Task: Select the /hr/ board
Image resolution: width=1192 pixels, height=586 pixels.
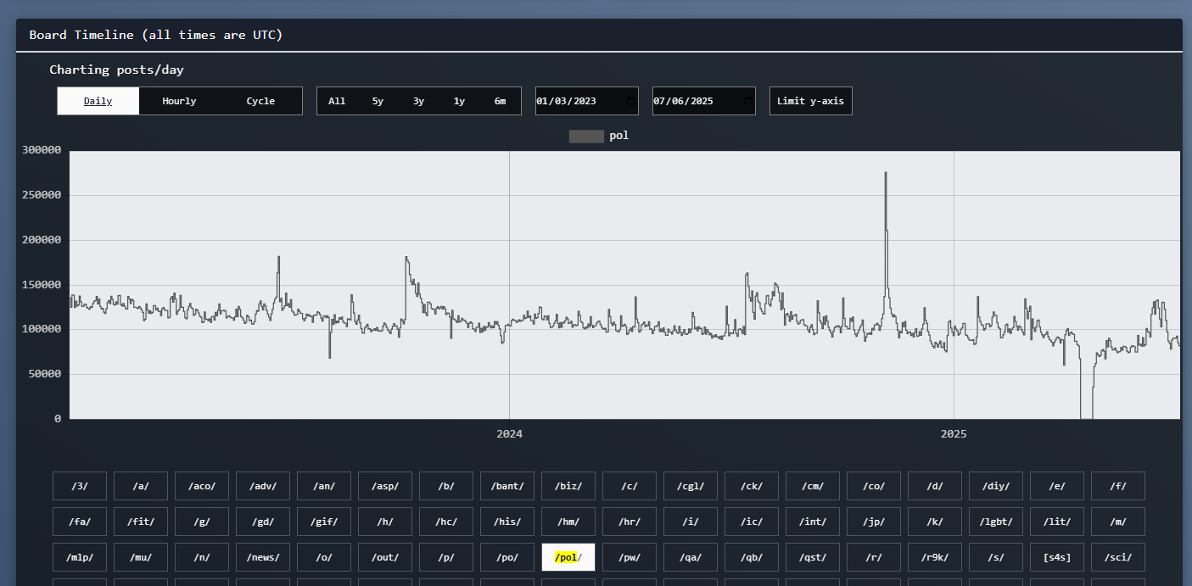Action: (x=630, y=522)
